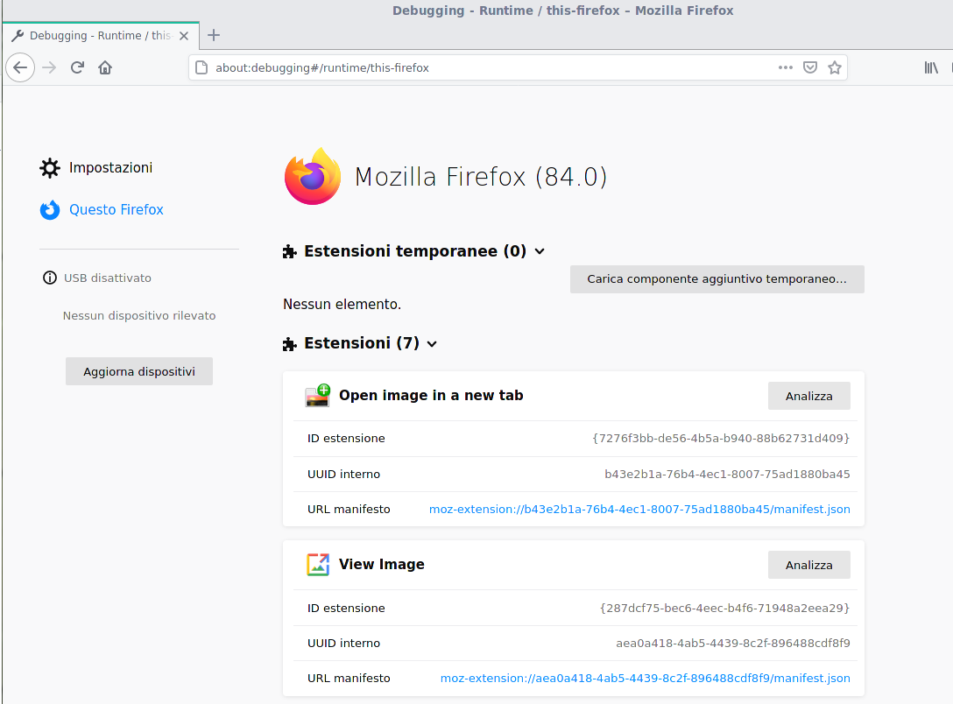Open Impostazioni in the sidebar
This screenshot has width=953, height=704.
tap(110, 167)
